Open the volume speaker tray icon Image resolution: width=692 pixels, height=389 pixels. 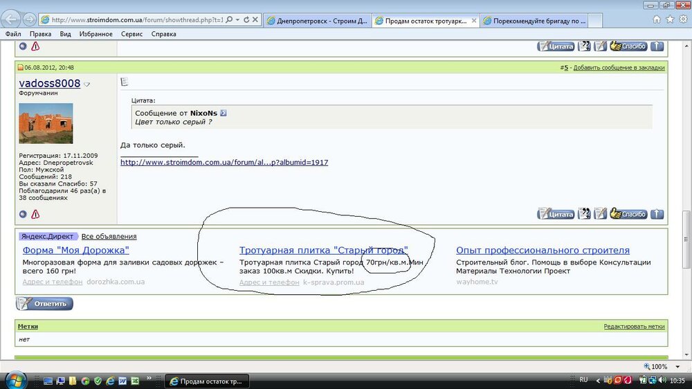click(x=662, y=380)
